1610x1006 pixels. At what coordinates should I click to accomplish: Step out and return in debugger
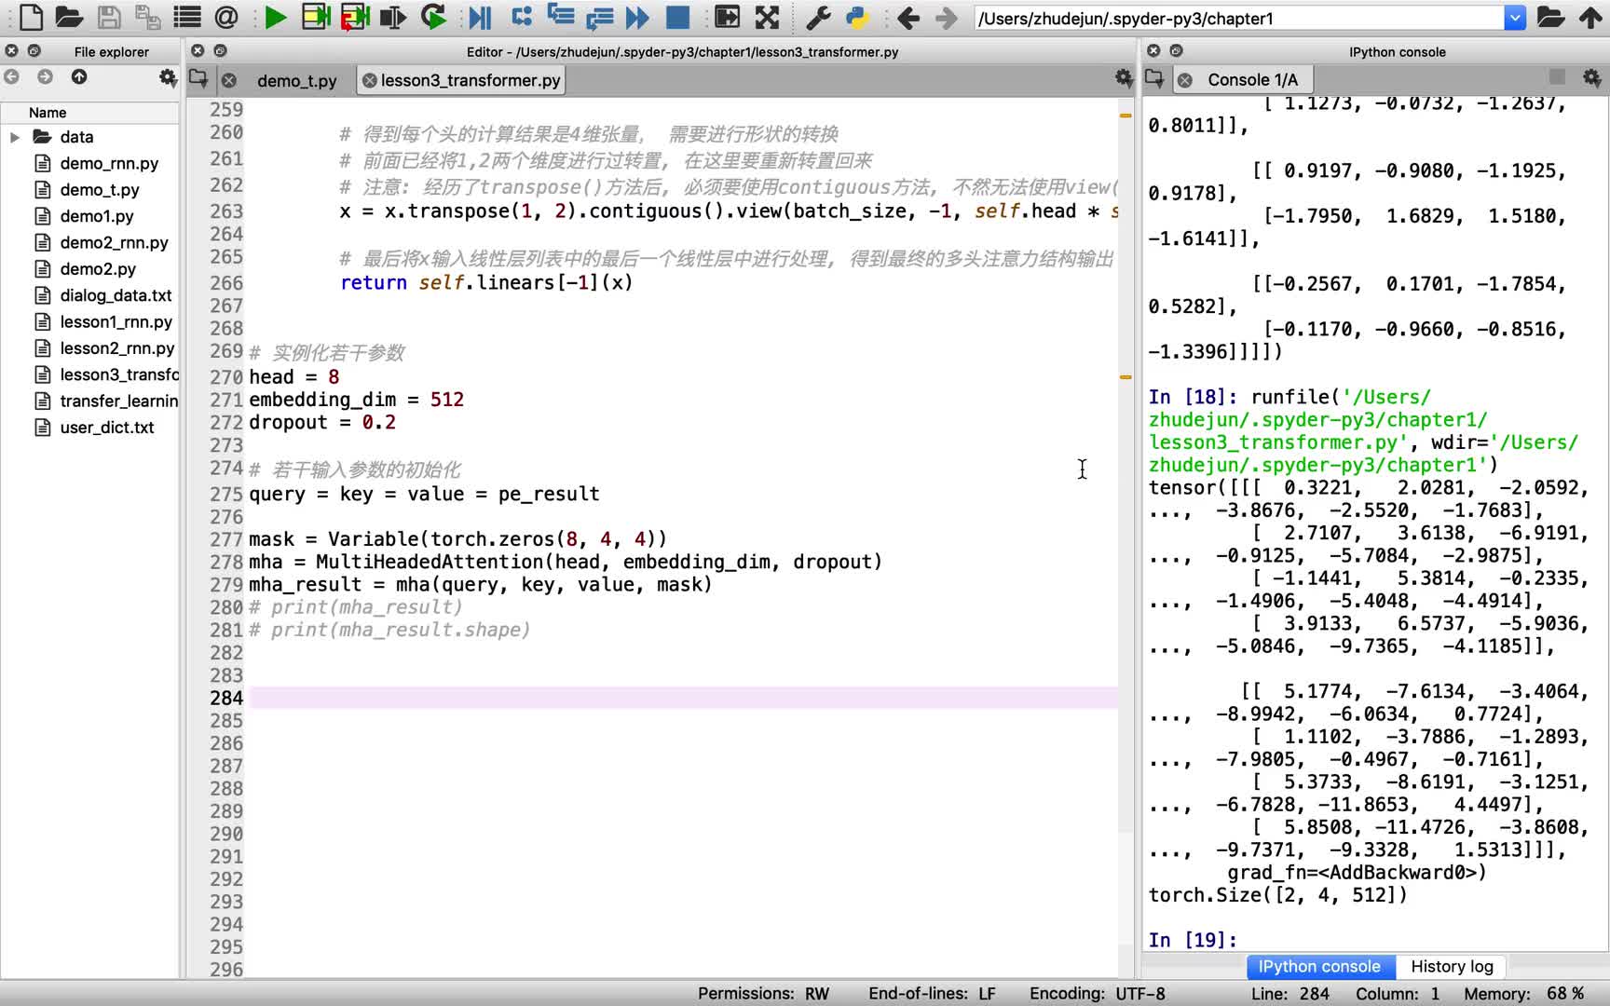(599, 17)
